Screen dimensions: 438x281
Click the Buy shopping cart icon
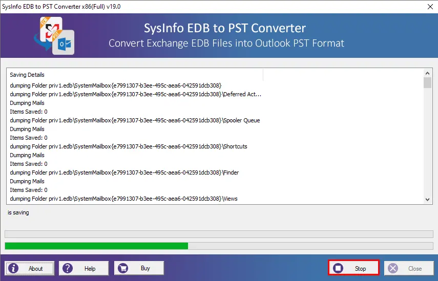[123, 268]
